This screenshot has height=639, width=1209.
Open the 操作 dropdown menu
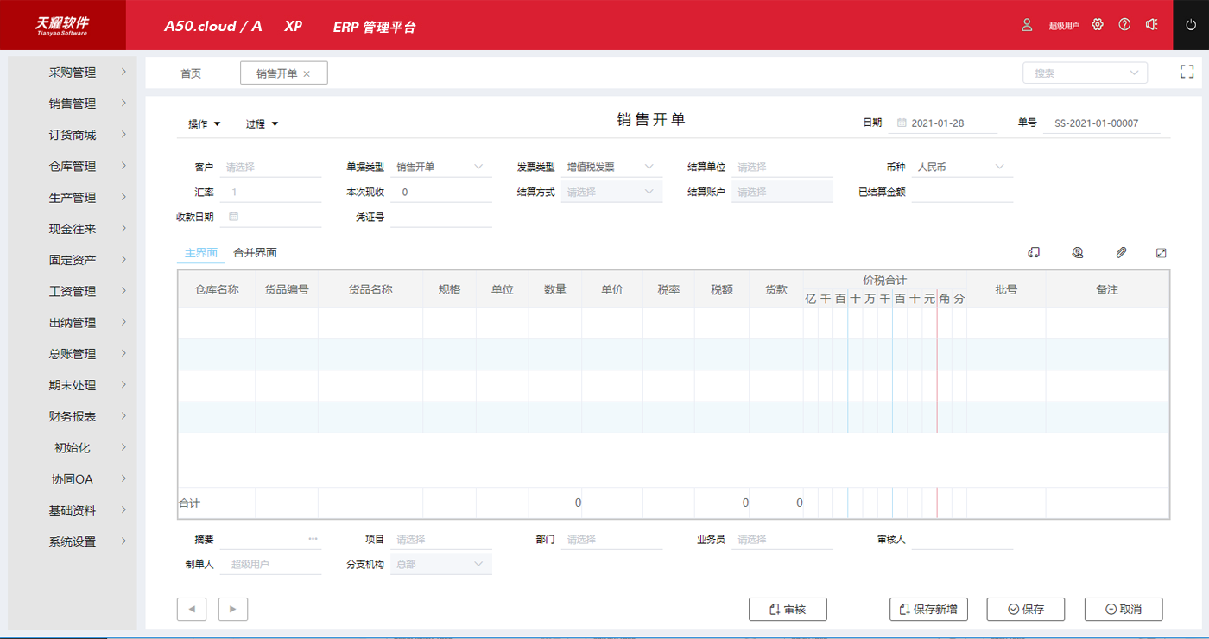[x=205, y=124]
